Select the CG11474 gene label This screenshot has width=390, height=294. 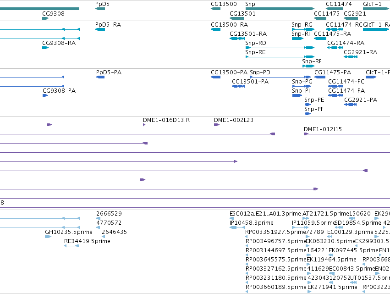(339, 4)
